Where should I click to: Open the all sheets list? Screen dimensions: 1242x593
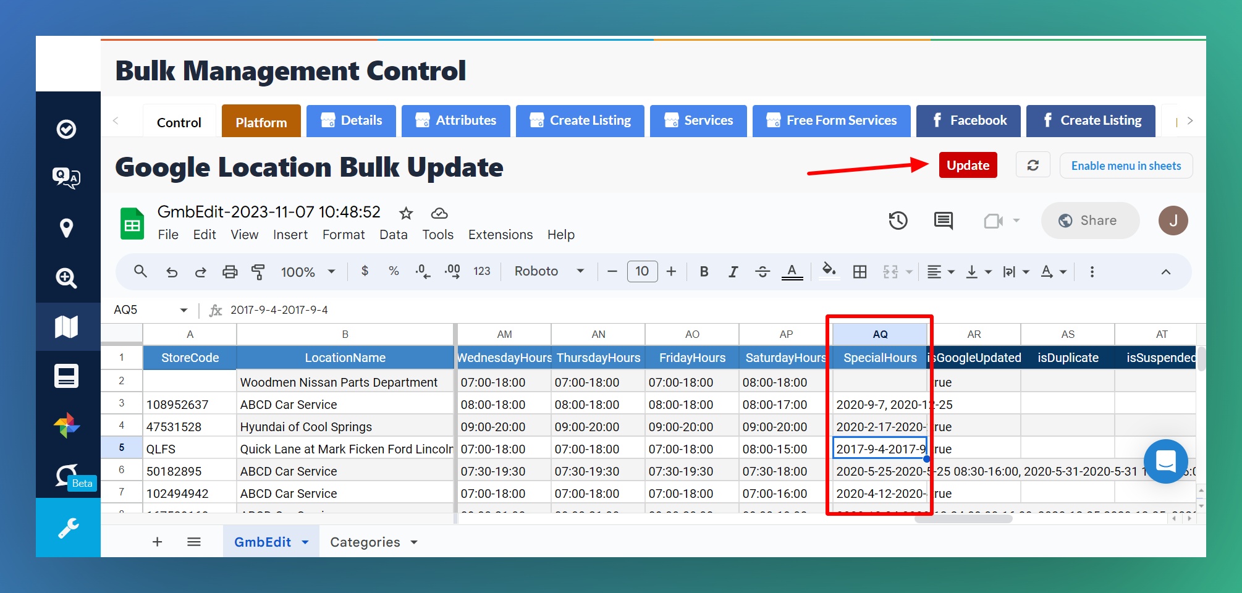pyautogui.click(x=194, y=542)
